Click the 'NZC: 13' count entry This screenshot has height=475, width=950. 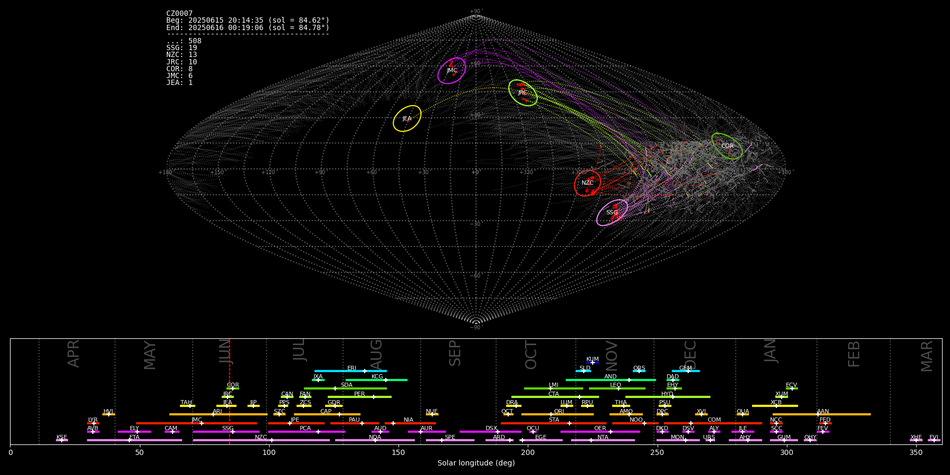[182, 55]
